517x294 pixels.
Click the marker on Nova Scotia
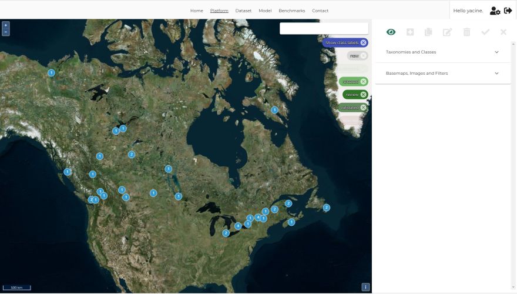(291, 222)
